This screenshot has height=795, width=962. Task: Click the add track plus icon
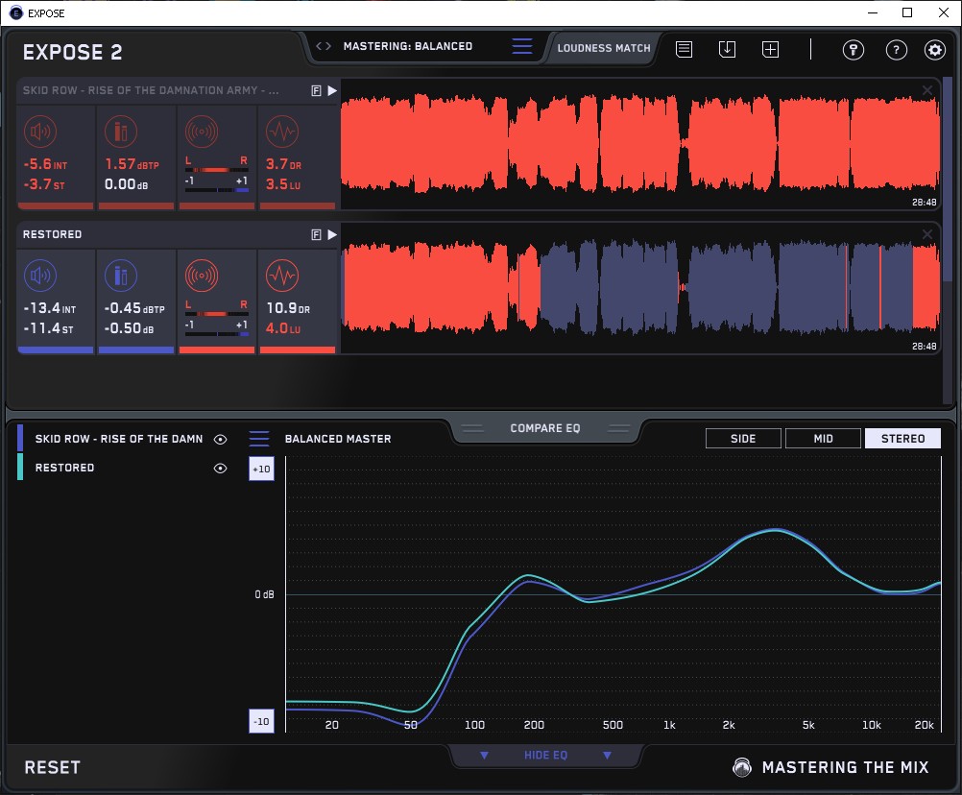pyautogui.click(x=770, y=49)
